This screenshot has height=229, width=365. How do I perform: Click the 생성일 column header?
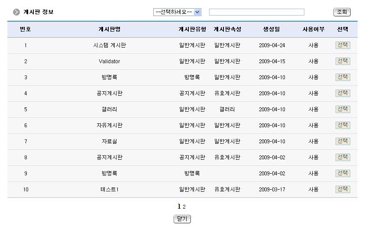[271, 29]
